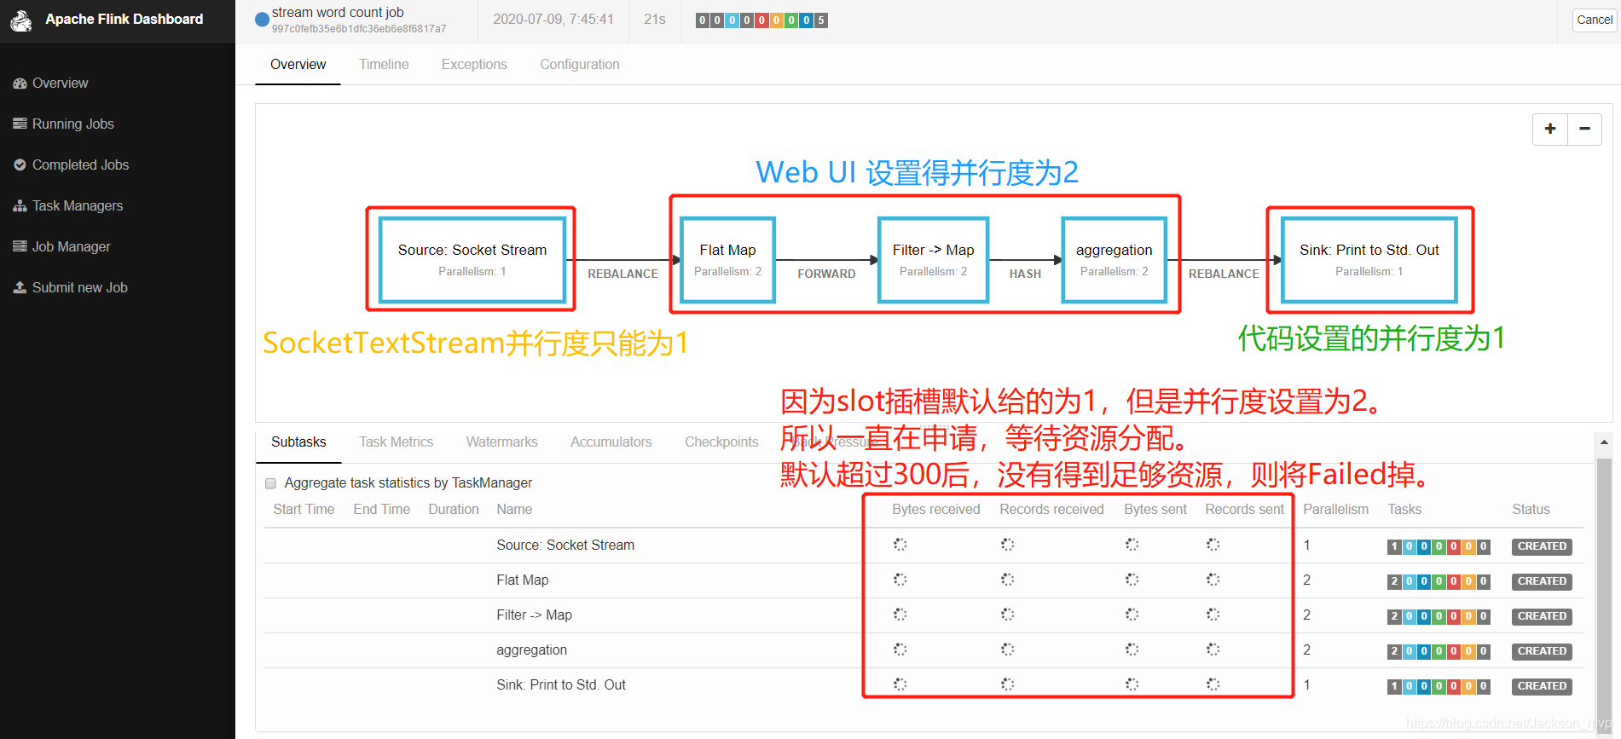
Task: Click CREATED status badge in Flat Map row
Action: pyautogui.click(x=1542, y=581)
